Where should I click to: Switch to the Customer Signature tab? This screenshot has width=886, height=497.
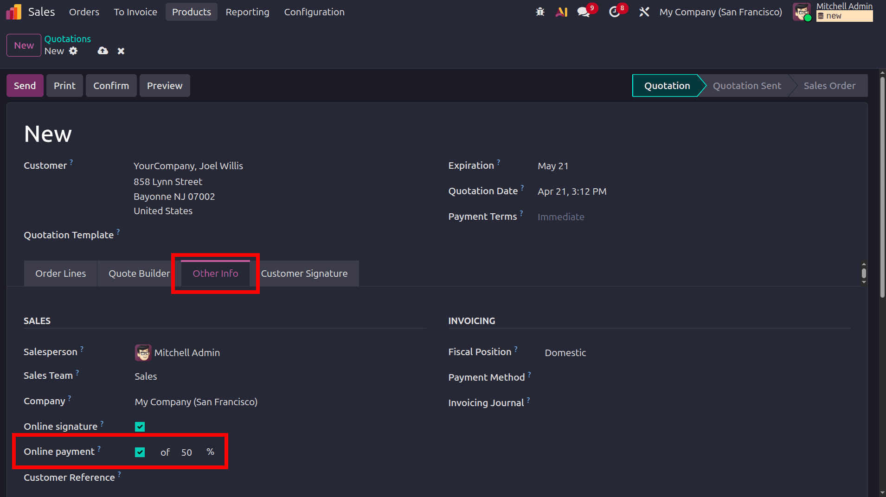pyautogui.click(x=304, y=273)
